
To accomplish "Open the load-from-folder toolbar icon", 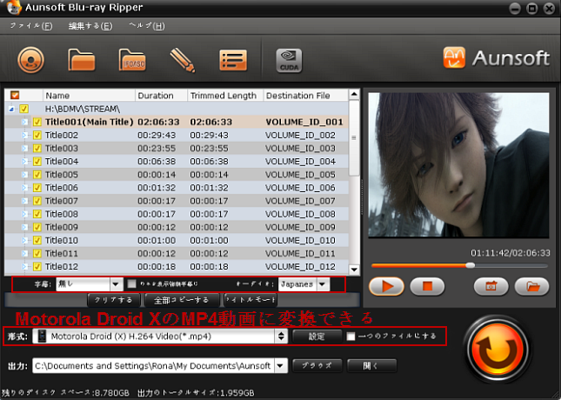I will [82, 60].
